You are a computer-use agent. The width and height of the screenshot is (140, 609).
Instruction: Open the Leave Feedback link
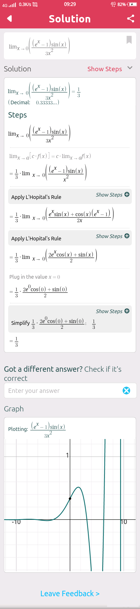click(70, 594)
